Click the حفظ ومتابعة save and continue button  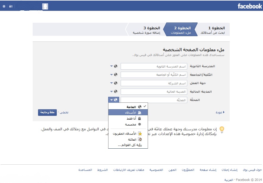tap(47, 112)
